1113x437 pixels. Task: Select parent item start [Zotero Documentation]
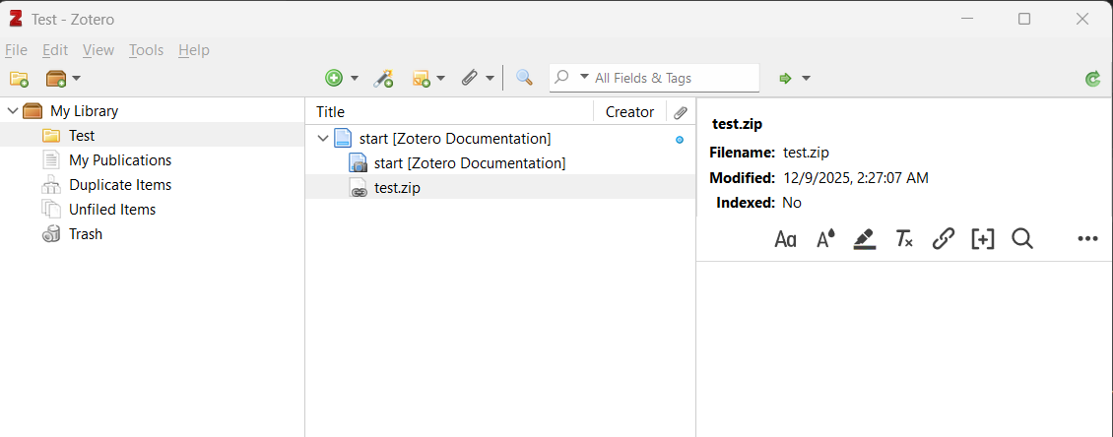coord(455,139)
